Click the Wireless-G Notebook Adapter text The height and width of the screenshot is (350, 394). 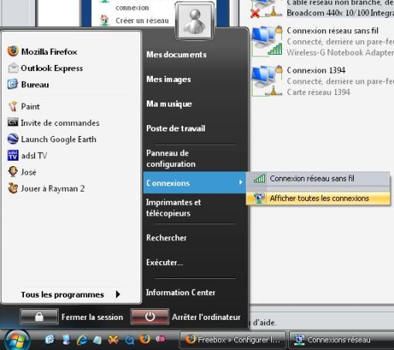[x=340, y=53]
